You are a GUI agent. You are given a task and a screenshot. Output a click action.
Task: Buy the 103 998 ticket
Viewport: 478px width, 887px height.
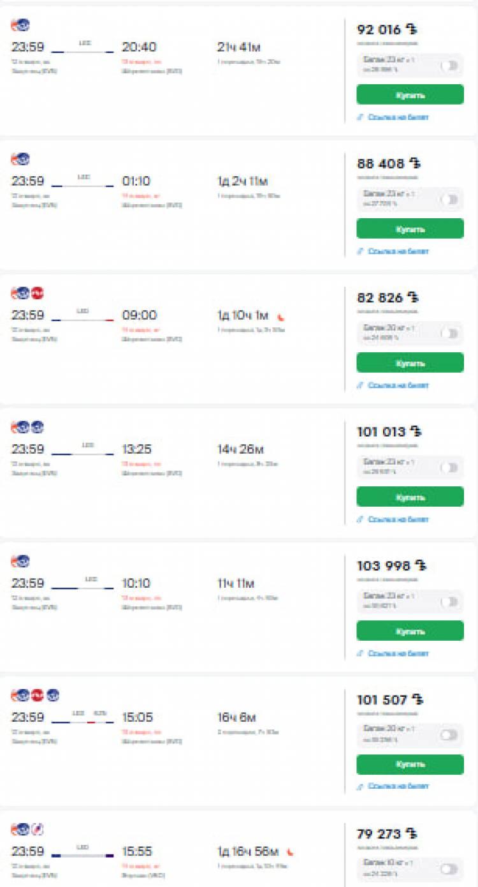[x=410, y=630]
